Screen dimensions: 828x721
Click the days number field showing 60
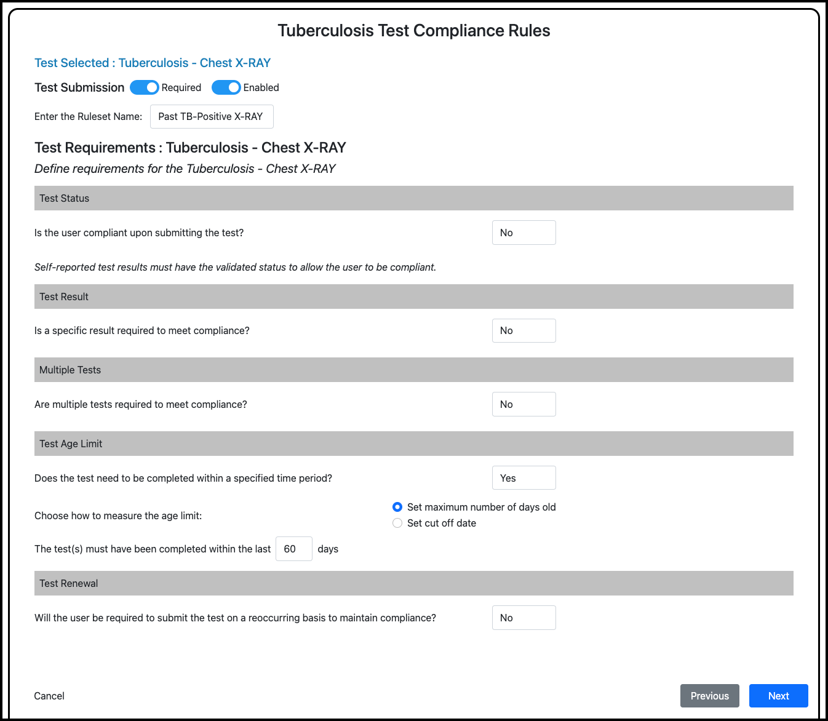293,549
